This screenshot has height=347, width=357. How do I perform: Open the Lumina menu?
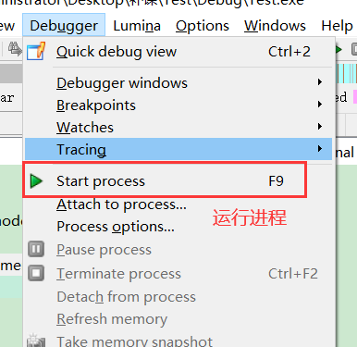(137, 26)
